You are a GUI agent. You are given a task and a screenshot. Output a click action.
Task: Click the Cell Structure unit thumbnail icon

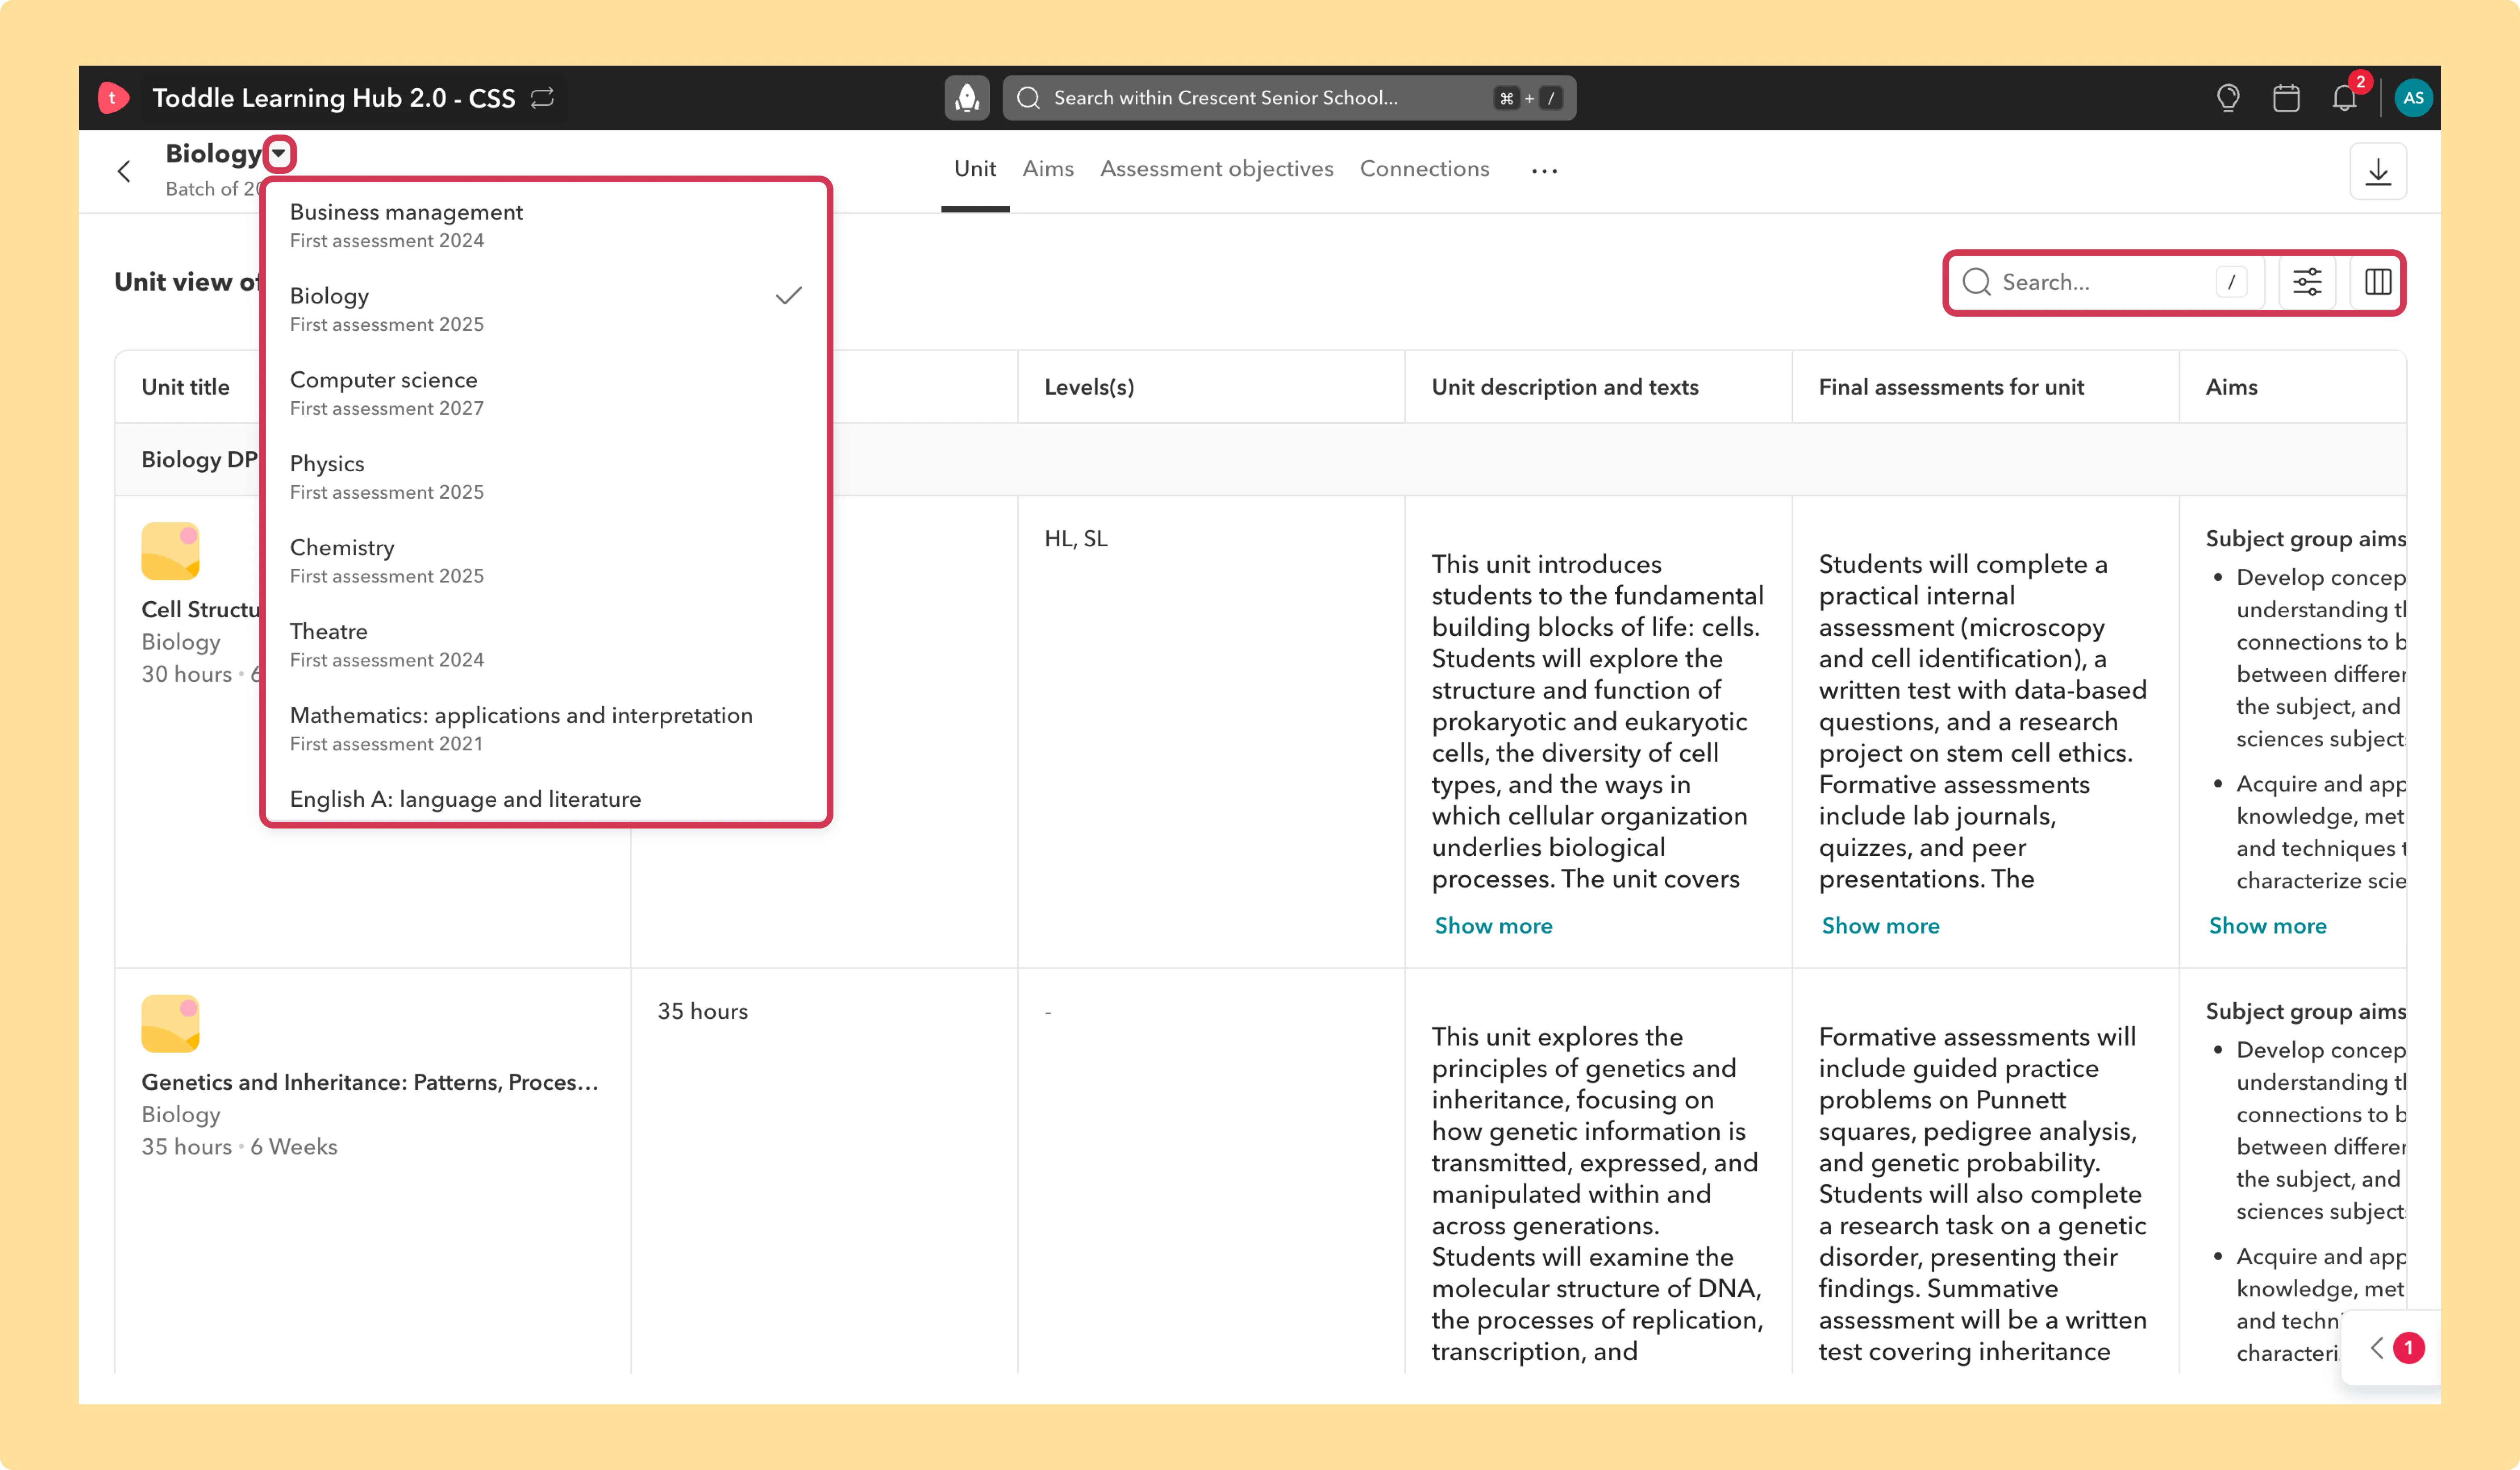[x=170, y=551]
